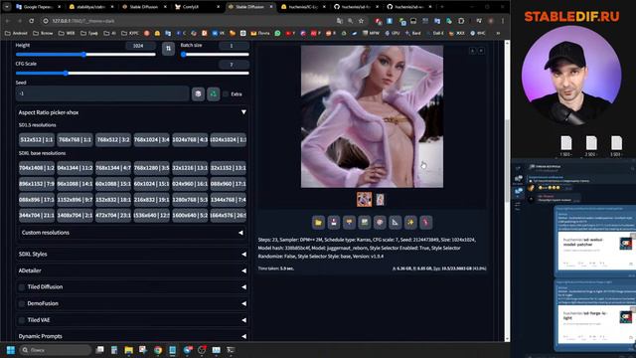This screenshot has width=636, height=358.
Task: Select the 1280x768 | 5:3 SDXL resolution
Action: [190, 199]
